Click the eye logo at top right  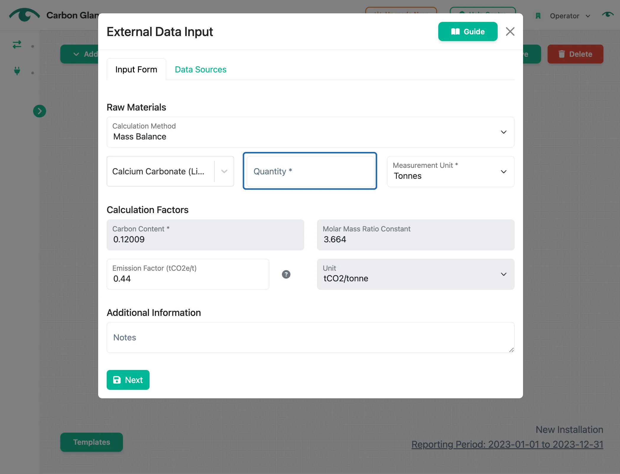(x=608, y=15)
